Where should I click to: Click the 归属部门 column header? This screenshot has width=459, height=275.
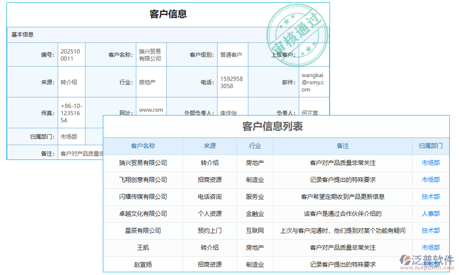tap(431, 146)
